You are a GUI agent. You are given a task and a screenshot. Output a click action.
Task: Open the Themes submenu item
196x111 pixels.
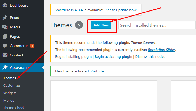[10, 78]
